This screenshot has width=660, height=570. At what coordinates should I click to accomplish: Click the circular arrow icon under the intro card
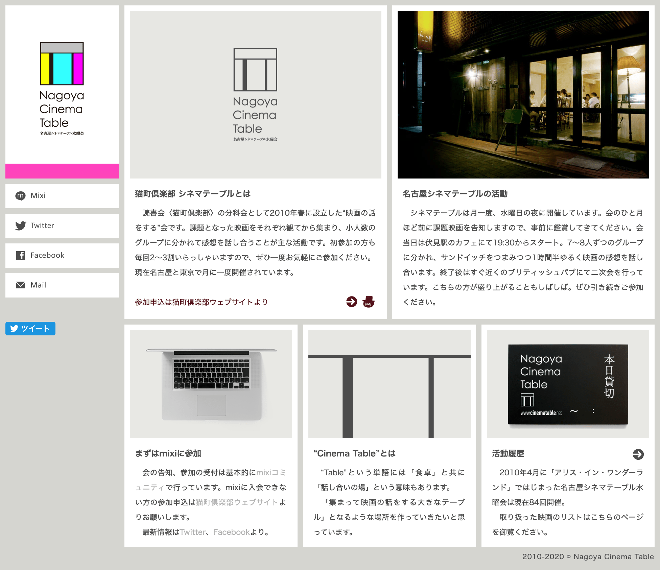tap(352, 302)
